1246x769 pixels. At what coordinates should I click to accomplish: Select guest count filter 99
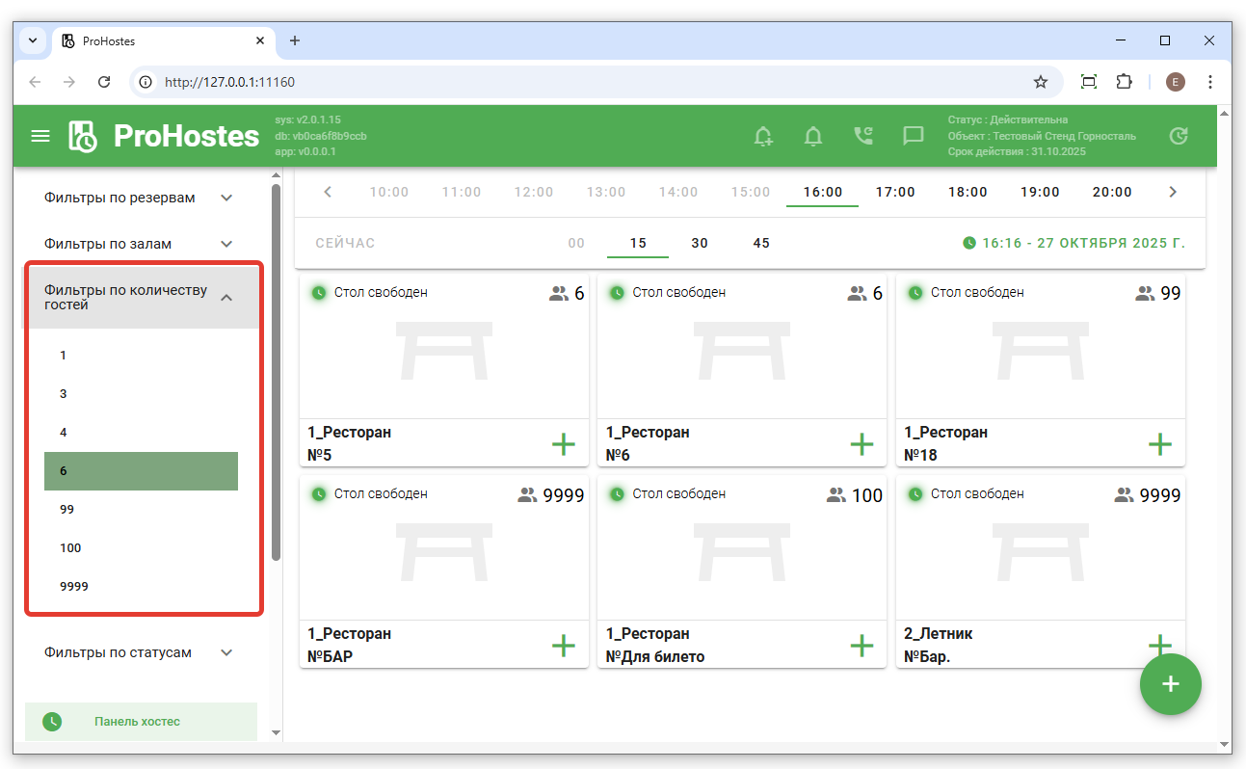point(141,510)
